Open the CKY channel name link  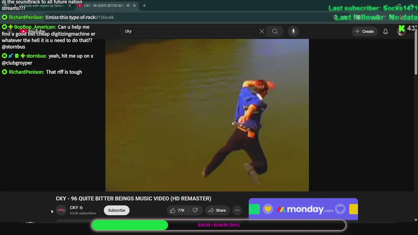(x=74, y=208)
